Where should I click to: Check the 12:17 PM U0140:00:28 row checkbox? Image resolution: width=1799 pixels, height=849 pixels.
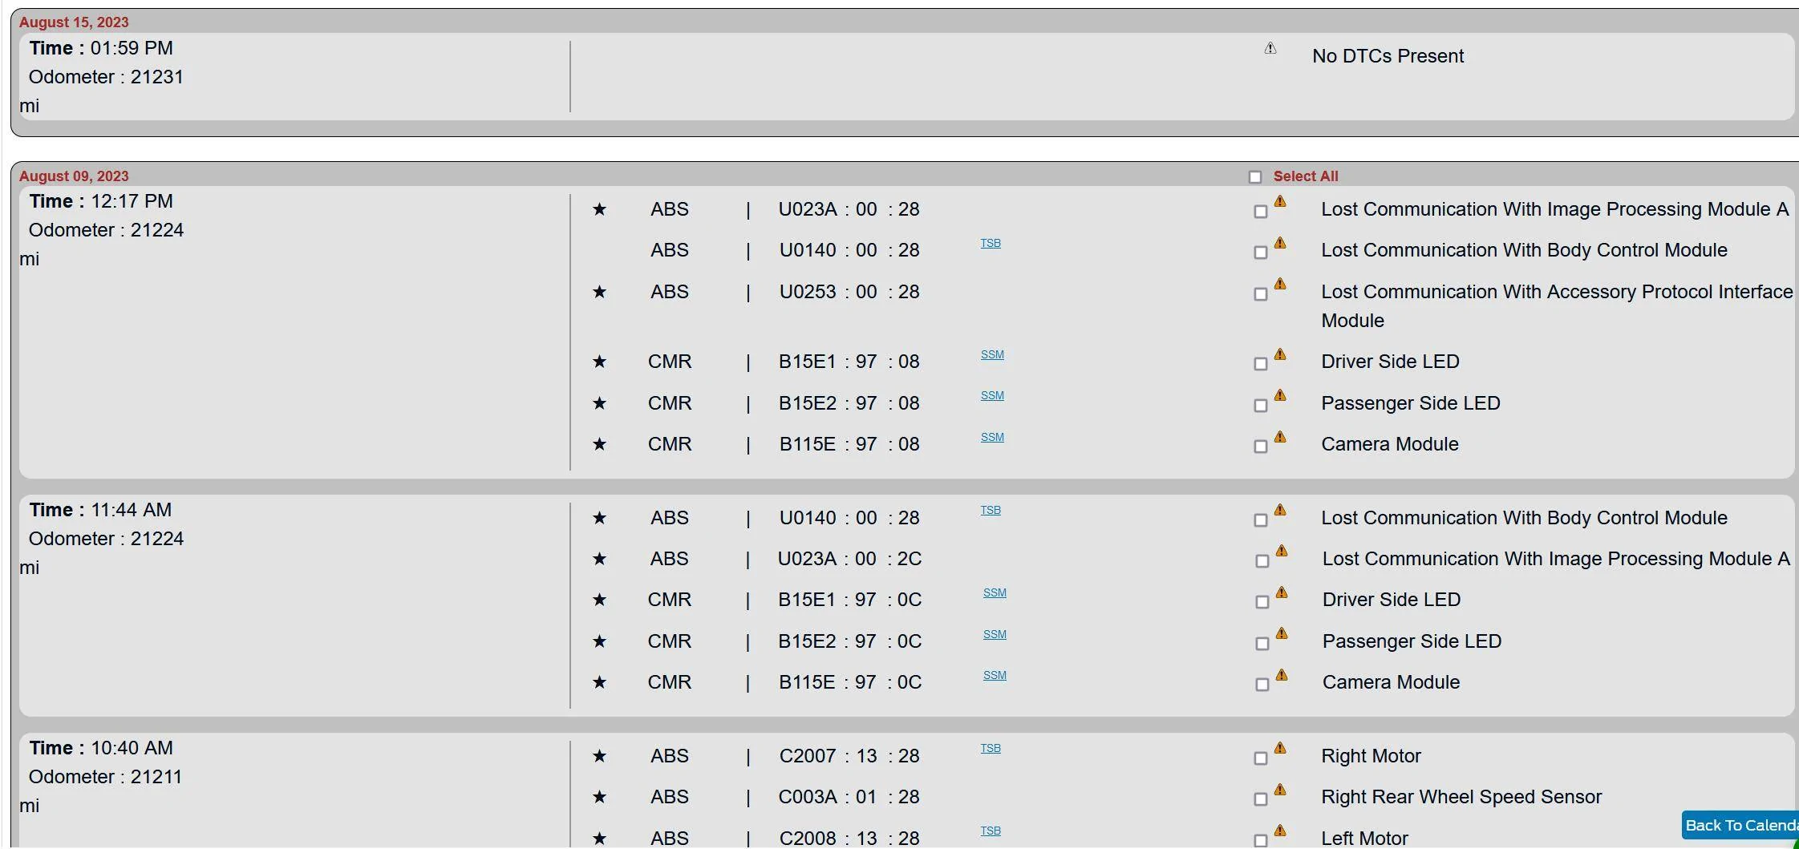coord(1260,253)
